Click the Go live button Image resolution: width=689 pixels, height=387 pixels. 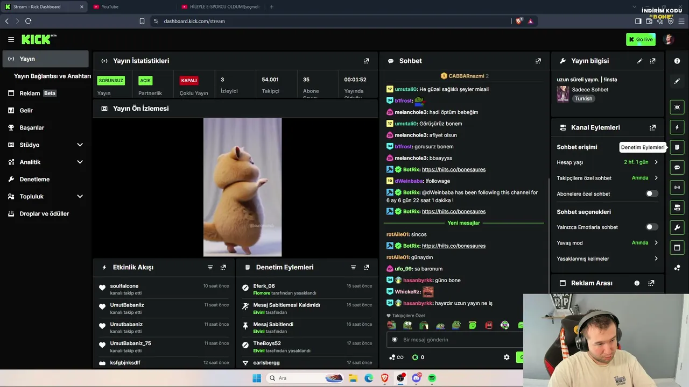[641, 39]
